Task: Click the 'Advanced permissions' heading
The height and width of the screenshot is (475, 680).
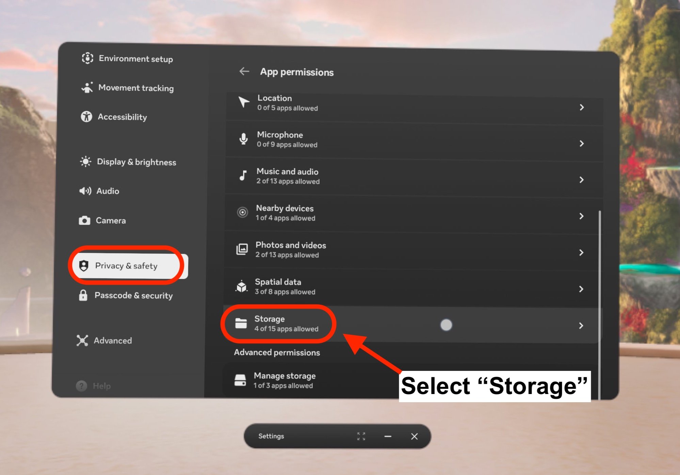Action: (x=277, y=353)
